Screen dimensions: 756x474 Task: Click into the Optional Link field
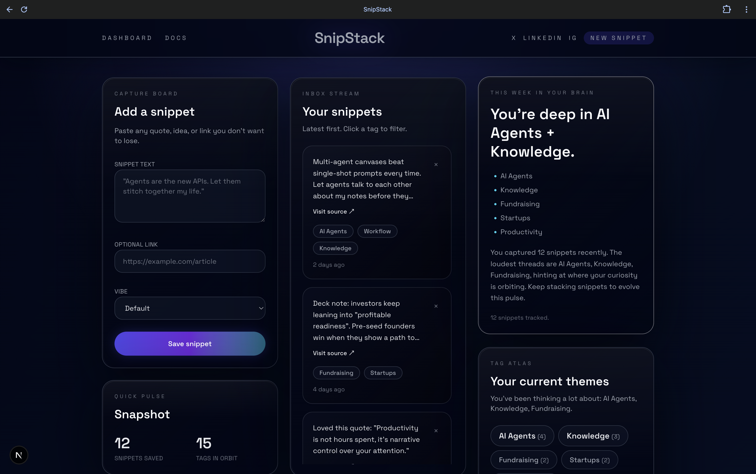click(190, 261)
